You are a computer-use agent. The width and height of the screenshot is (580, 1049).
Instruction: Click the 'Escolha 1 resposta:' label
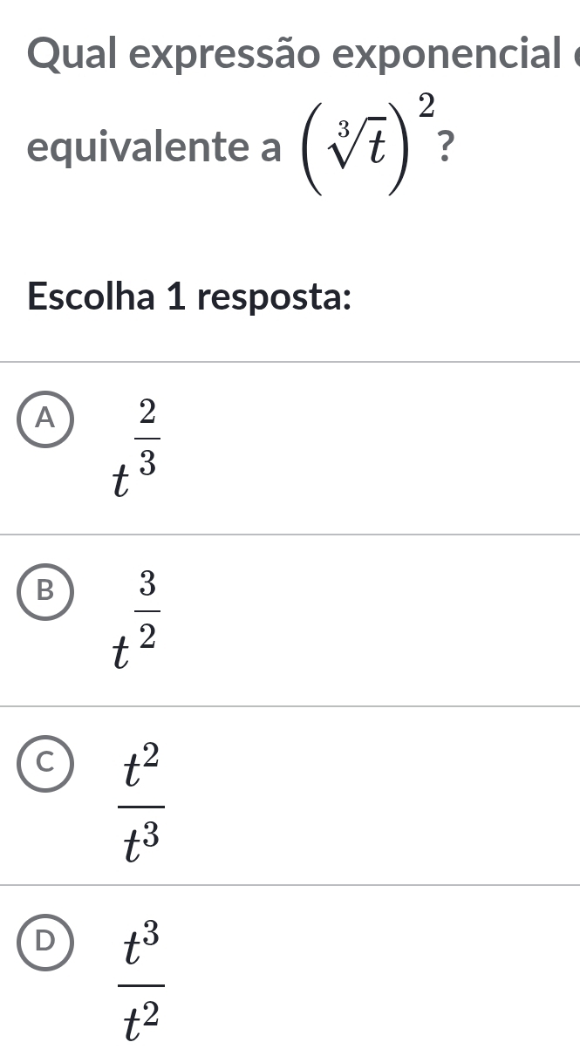click(189, 298)
